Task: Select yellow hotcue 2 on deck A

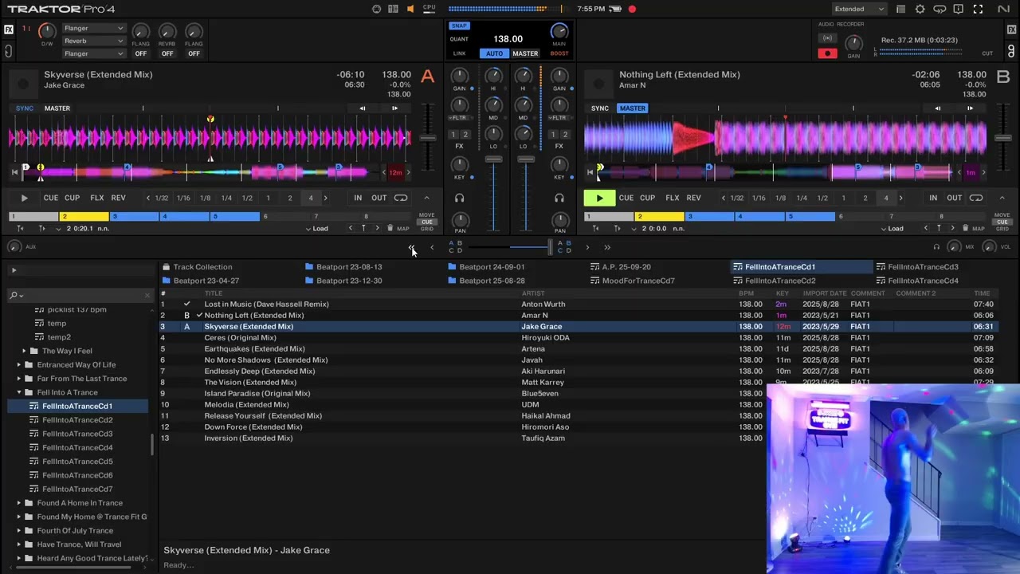Action: click(x=84, y=216)
